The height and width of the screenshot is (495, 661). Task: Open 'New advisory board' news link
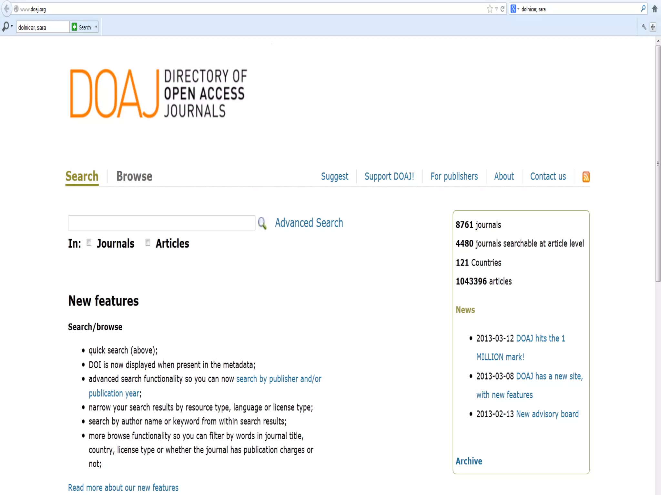pos(547,414)
